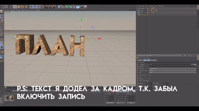Open the Floor environment objects icon
This screenshot has height=111, width=199.
click(x=78, y=7)
